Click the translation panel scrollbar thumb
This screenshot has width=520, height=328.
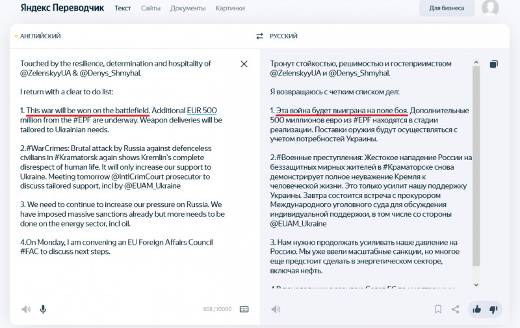tap(476, 166)
